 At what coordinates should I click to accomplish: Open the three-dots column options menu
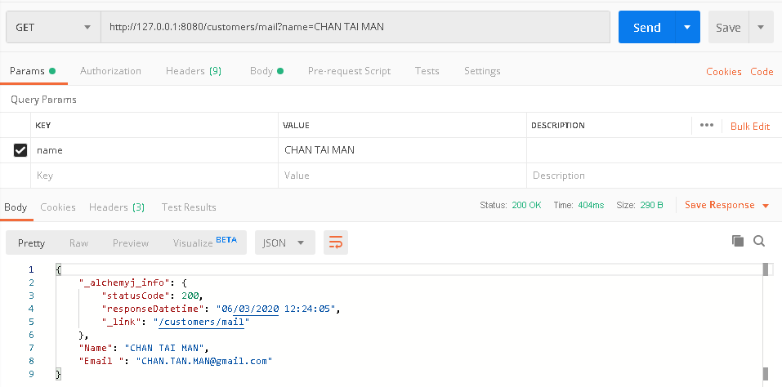707,126
